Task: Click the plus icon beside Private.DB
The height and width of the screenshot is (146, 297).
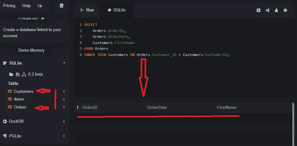Action: pyautogui.click(x=43, y=18)
